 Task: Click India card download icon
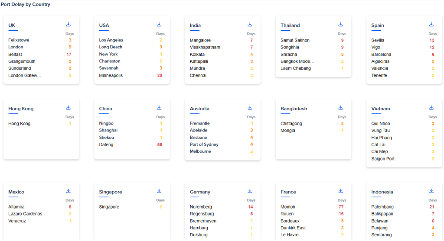(x=250, y=25)
